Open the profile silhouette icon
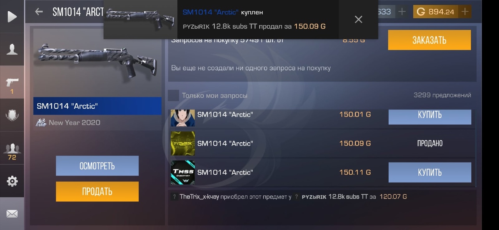The width and height of the screenshot is (499, 230). (x=12, y=49)
